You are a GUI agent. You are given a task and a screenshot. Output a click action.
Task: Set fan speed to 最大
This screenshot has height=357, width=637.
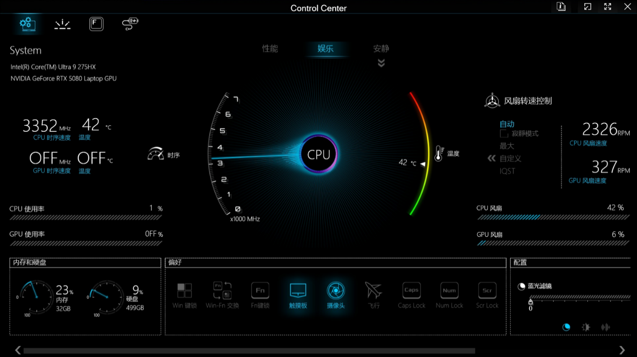coord(507,146)
